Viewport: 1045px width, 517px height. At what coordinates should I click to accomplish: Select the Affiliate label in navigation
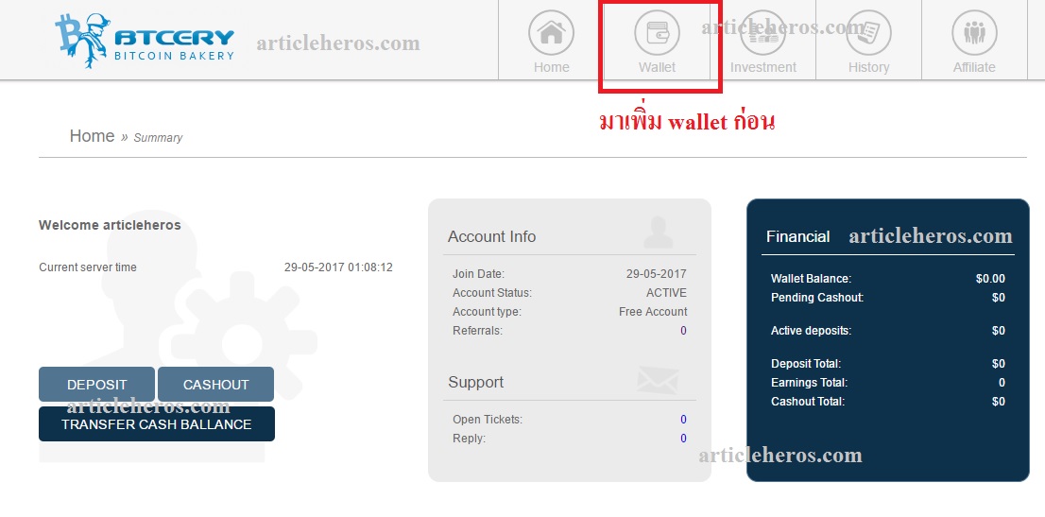[974, 67]
